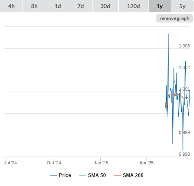194x186 pixels.
Task: Select the 8h time range tab
Action: click(34, 6)
